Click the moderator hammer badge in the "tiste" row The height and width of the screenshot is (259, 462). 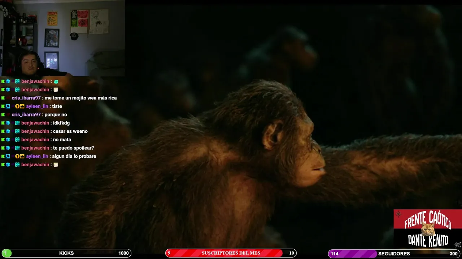pos(8,106)
